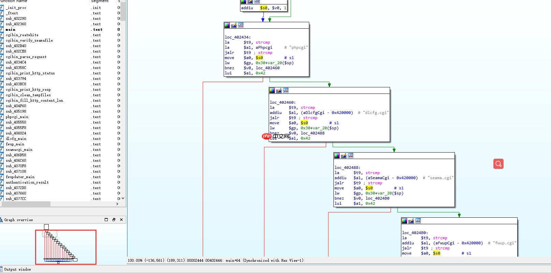Click the group nodes icon on loc_402434 block

(x=241, y=25)
